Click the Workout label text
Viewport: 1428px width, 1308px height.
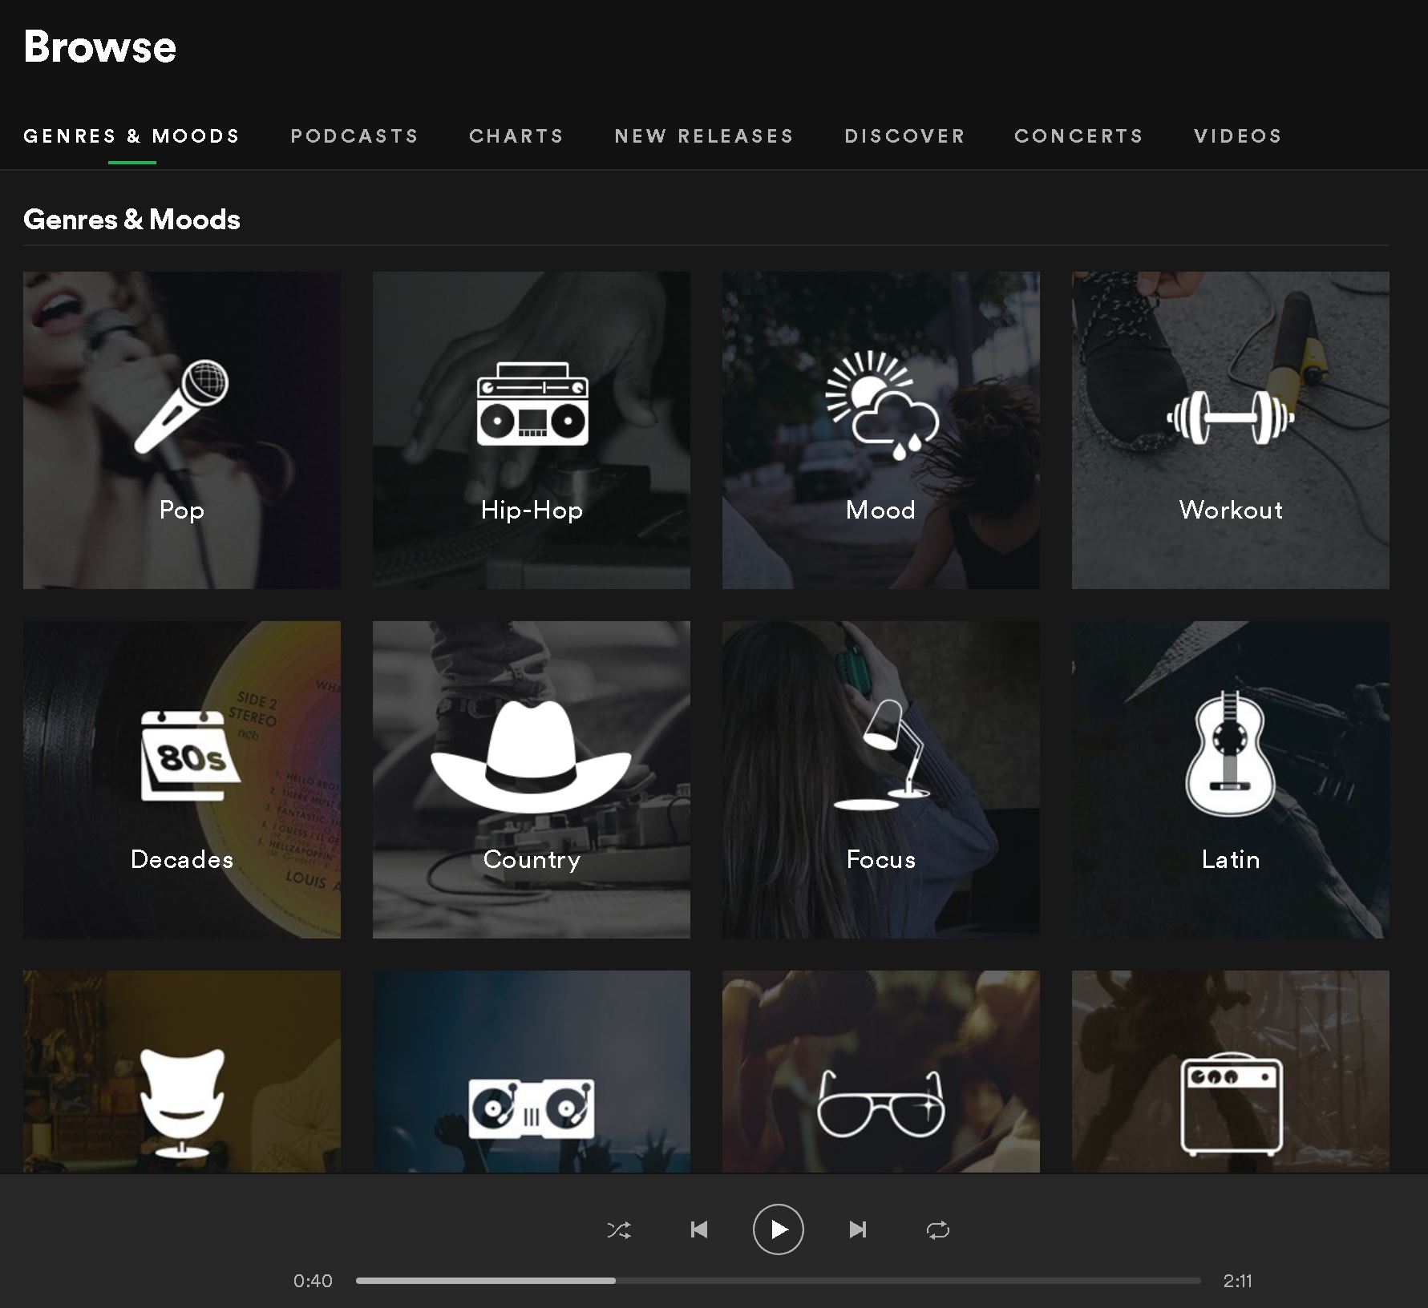tap(1231, 510)
